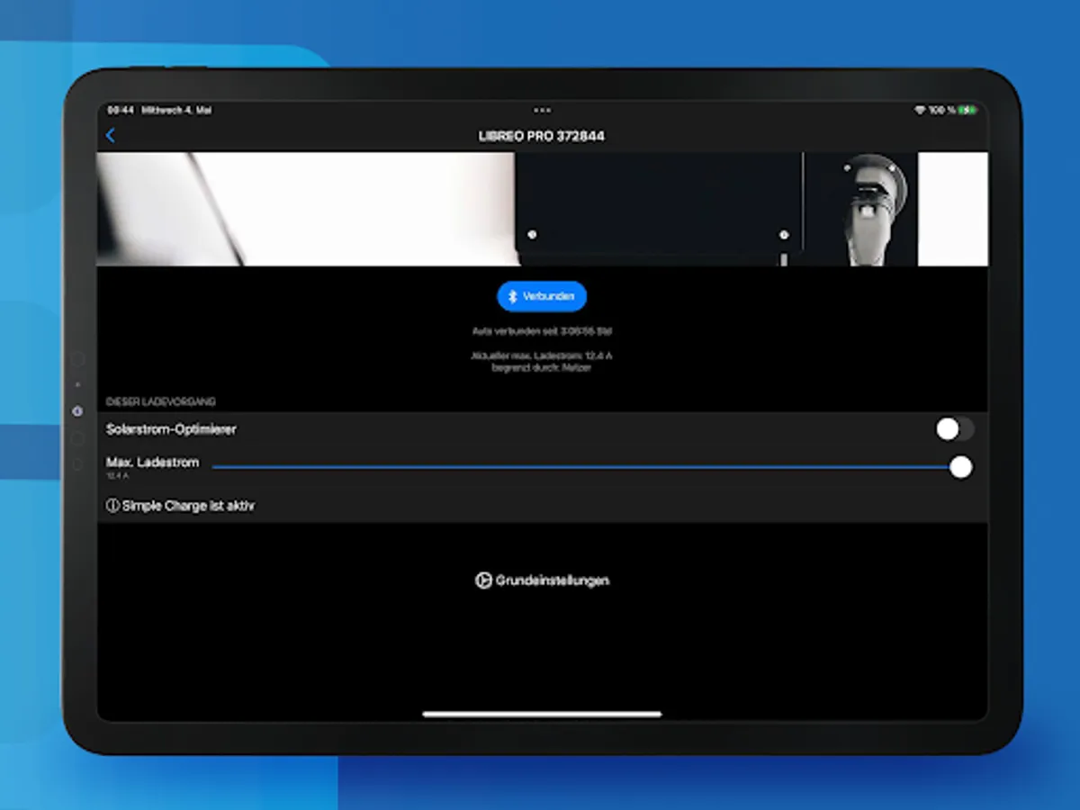Click the Wi-Fi status icon

(x=919, y=110)
